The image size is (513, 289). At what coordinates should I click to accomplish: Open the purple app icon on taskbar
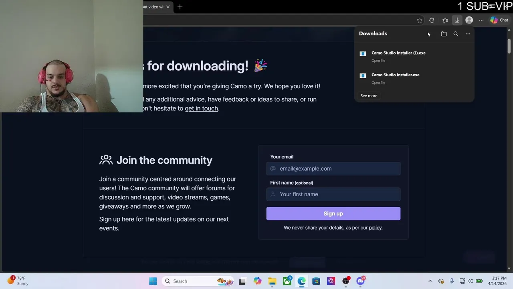[x=331, y=281]
